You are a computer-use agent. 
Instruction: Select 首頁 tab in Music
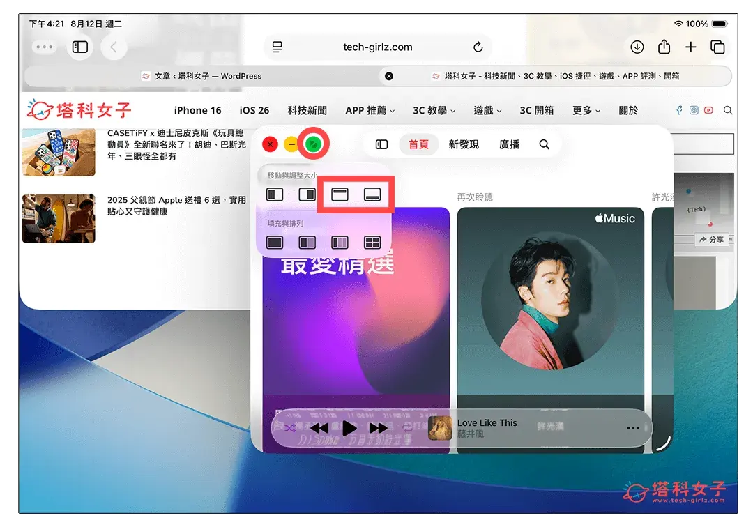pyautogui.click(x=418, y=144)
